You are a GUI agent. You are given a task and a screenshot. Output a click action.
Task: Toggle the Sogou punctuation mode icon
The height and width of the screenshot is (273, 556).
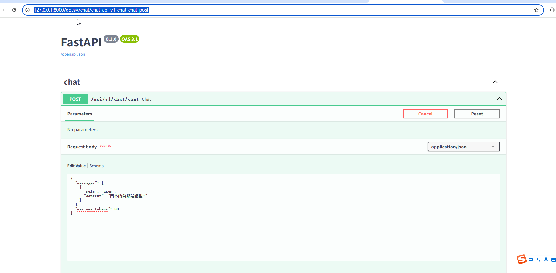click(x=538, y=260)
